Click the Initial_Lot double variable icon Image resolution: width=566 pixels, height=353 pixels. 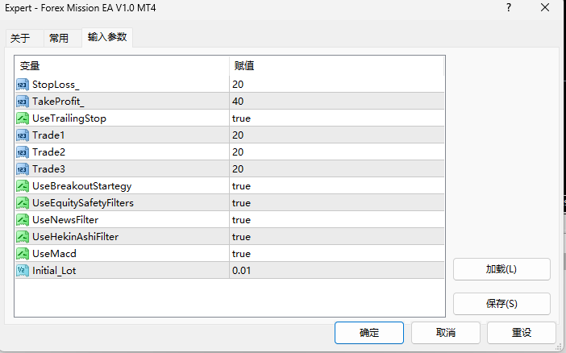tap(23, 271)
